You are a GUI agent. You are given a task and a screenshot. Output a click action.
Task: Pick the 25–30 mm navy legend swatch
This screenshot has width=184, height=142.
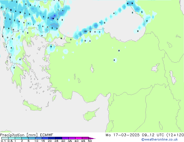click(58, 138)
